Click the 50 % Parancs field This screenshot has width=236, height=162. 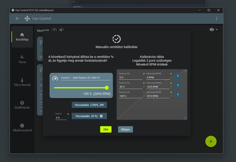(130, 87)
